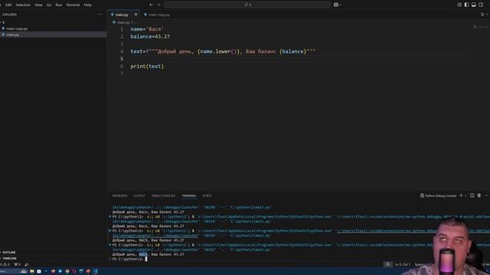Open the Selection menu
Screen dimensions: 490x275
pos(23,5)
